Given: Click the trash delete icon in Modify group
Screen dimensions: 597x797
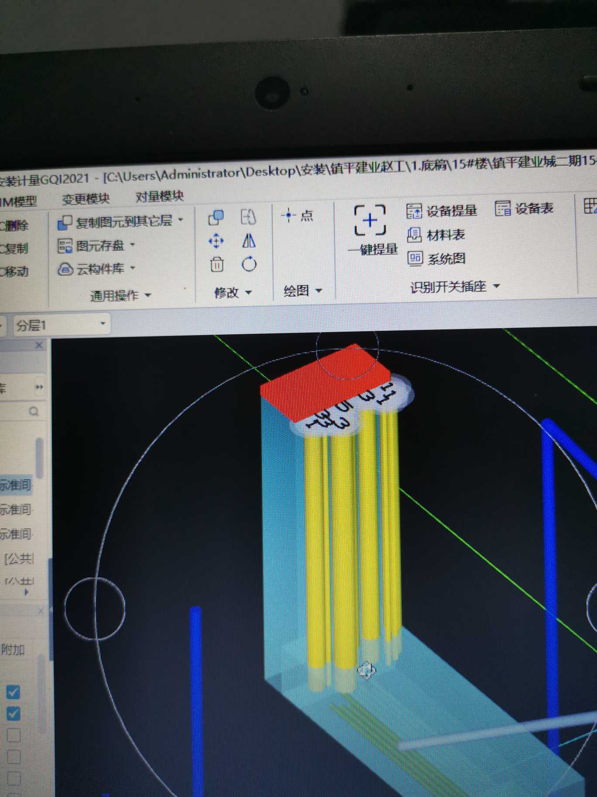Looking at the screenshot, I should (x=217, y=264).
